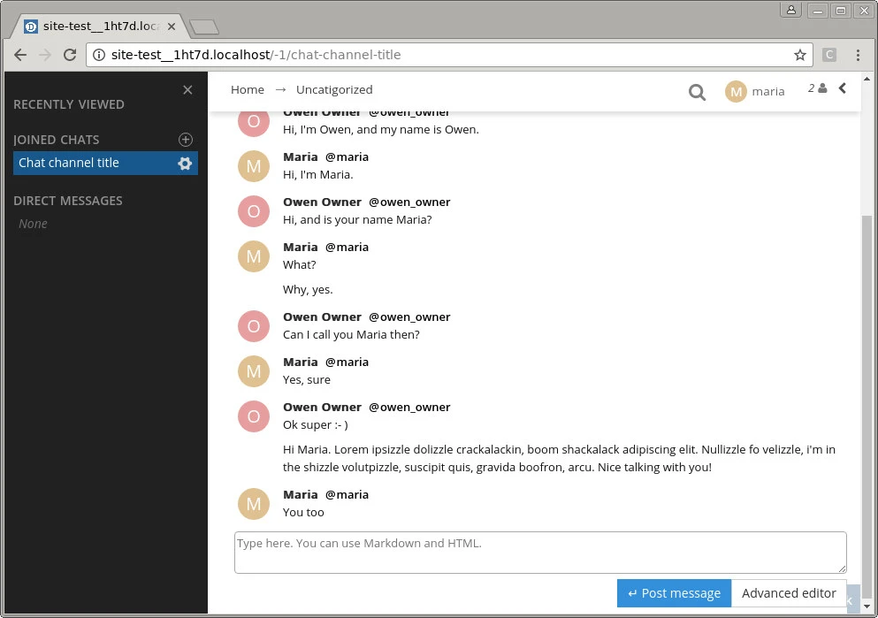This screenshot has height=618, width=878.
Task: Click Maria's avatar beside "You too"
Action: click(254, 504)
